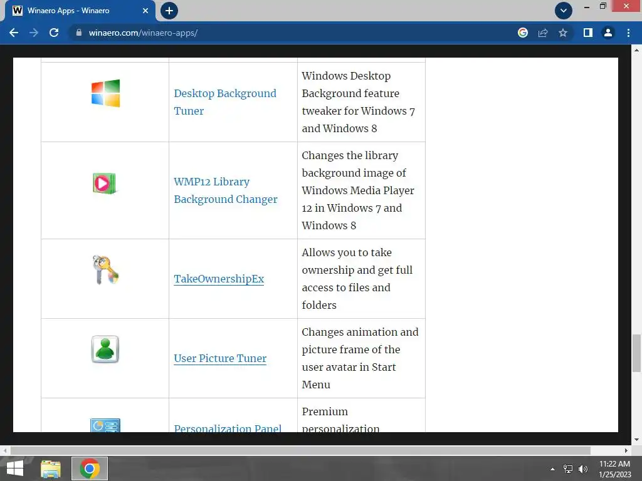
Task: Click the WMP12 Library Background Changer icon
Action: pos(104,184)
